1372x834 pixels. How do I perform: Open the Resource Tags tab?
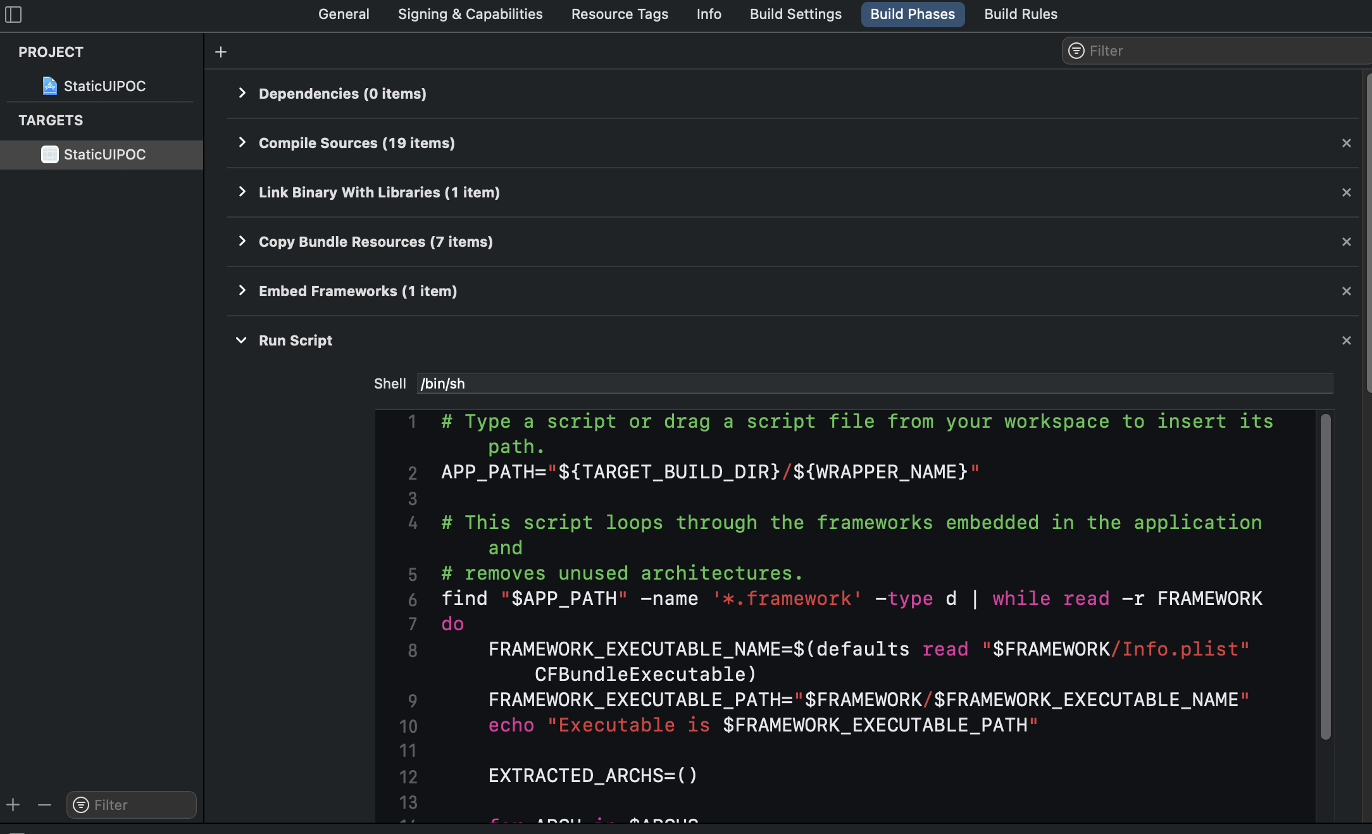pyautogui.click(x=620, y=14)
